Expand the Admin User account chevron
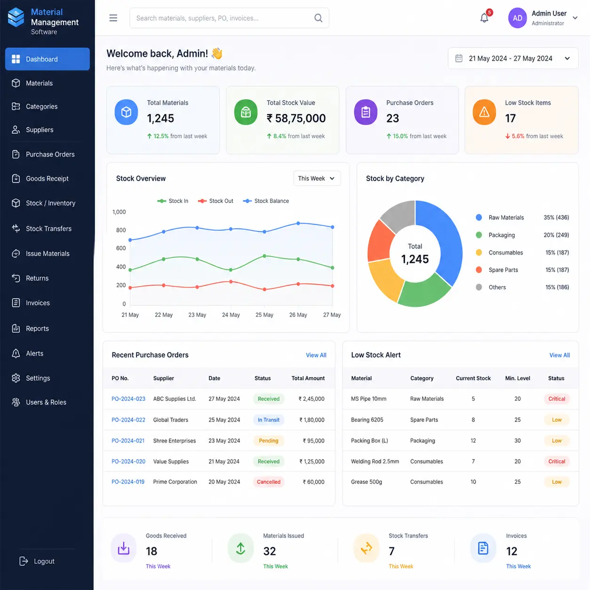Screen dimensions: 590x590 pyautogui.click(x=575, y=18)
